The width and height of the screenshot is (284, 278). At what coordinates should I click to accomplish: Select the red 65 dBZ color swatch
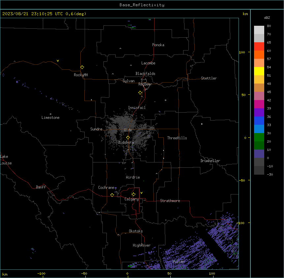pos(259,46)
